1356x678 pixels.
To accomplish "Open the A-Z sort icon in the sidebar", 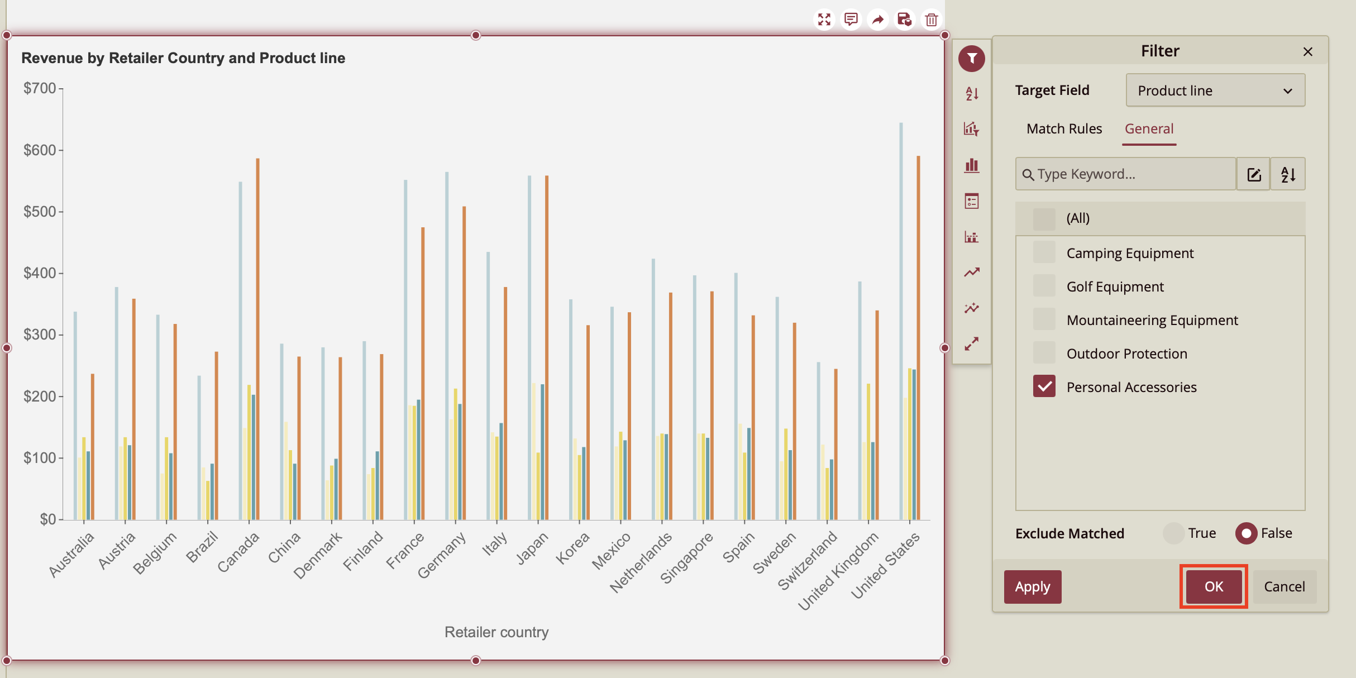I will pos(972,94).
